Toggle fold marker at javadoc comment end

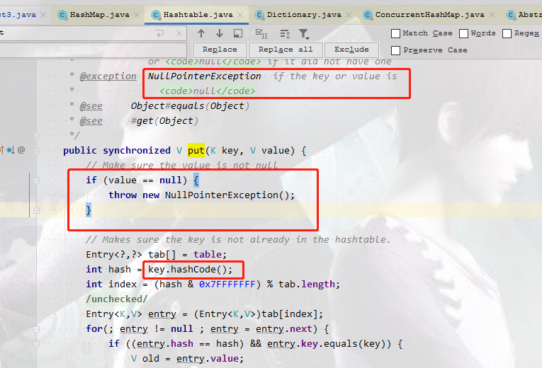tap(37, 136)
